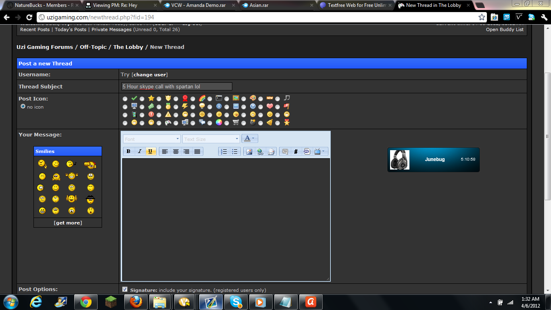Insert a PHP code block
The image size is (551, 310).
[307, 152]
